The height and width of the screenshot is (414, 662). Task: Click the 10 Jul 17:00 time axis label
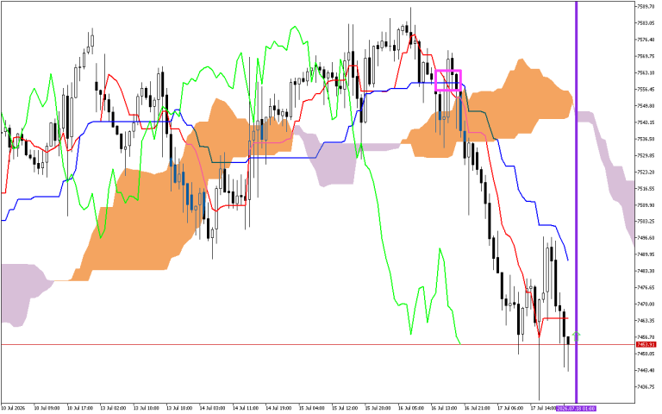80,409
